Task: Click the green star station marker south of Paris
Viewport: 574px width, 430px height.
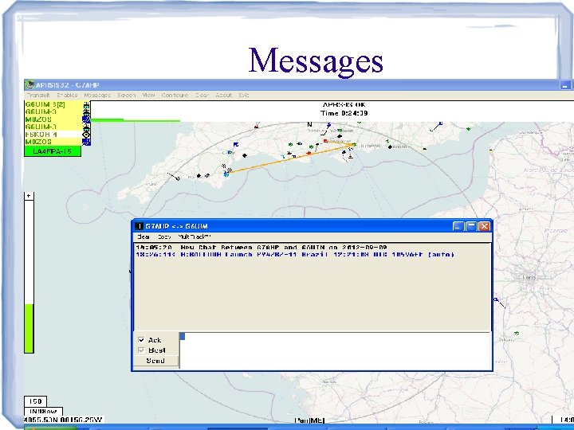Action: (517, 333)
